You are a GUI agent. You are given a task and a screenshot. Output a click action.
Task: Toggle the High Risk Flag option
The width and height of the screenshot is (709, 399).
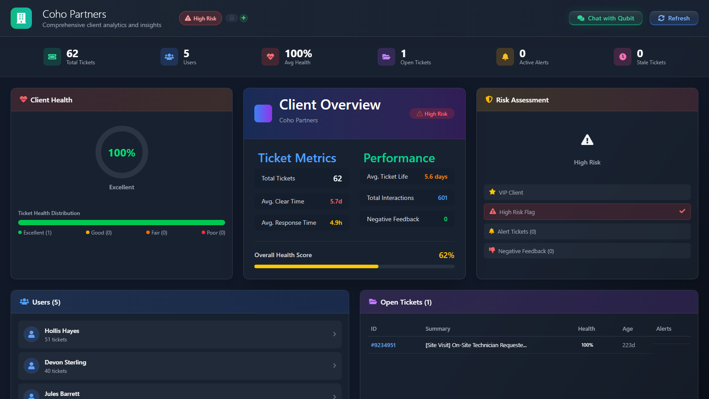(587, 212)
